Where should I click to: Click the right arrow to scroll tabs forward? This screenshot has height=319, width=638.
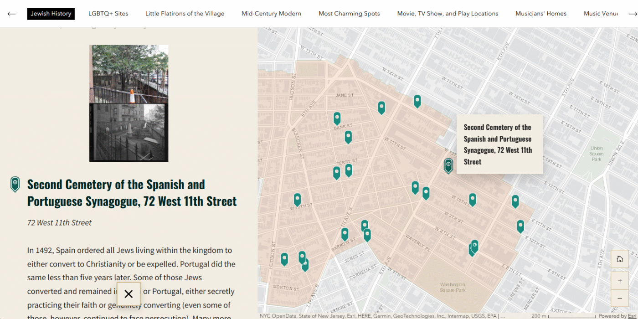633,14
